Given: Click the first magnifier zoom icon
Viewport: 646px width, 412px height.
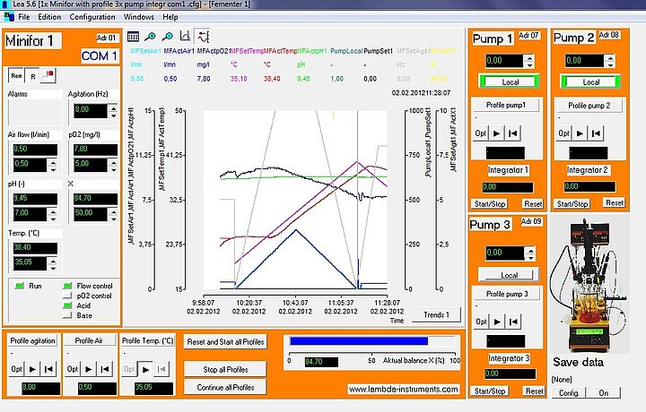Looking at the screenshot, I should 150,37.
